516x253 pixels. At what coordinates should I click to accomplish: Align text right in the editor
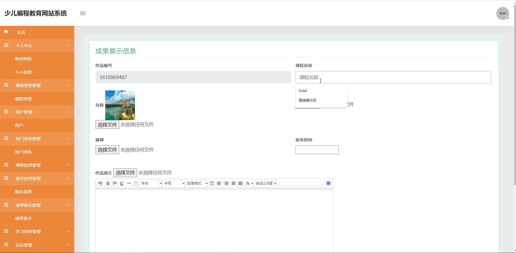click(x=226, y=183)
